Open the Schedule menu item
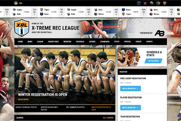 click(80, 41)
